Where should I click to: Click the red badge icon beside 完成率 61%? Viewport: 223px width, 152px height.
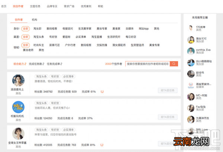coord(102,92)
